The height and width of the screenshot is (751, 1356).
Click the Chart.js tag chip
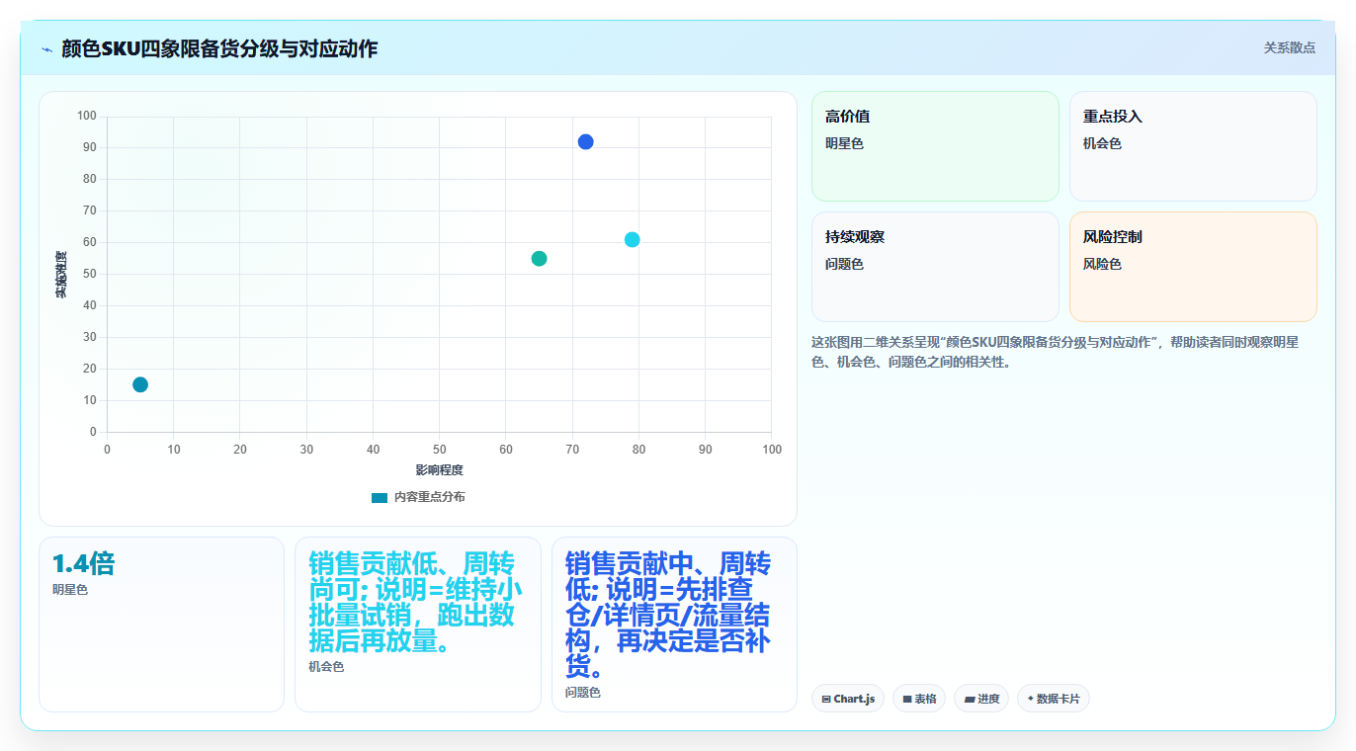[x=848, y=699]
